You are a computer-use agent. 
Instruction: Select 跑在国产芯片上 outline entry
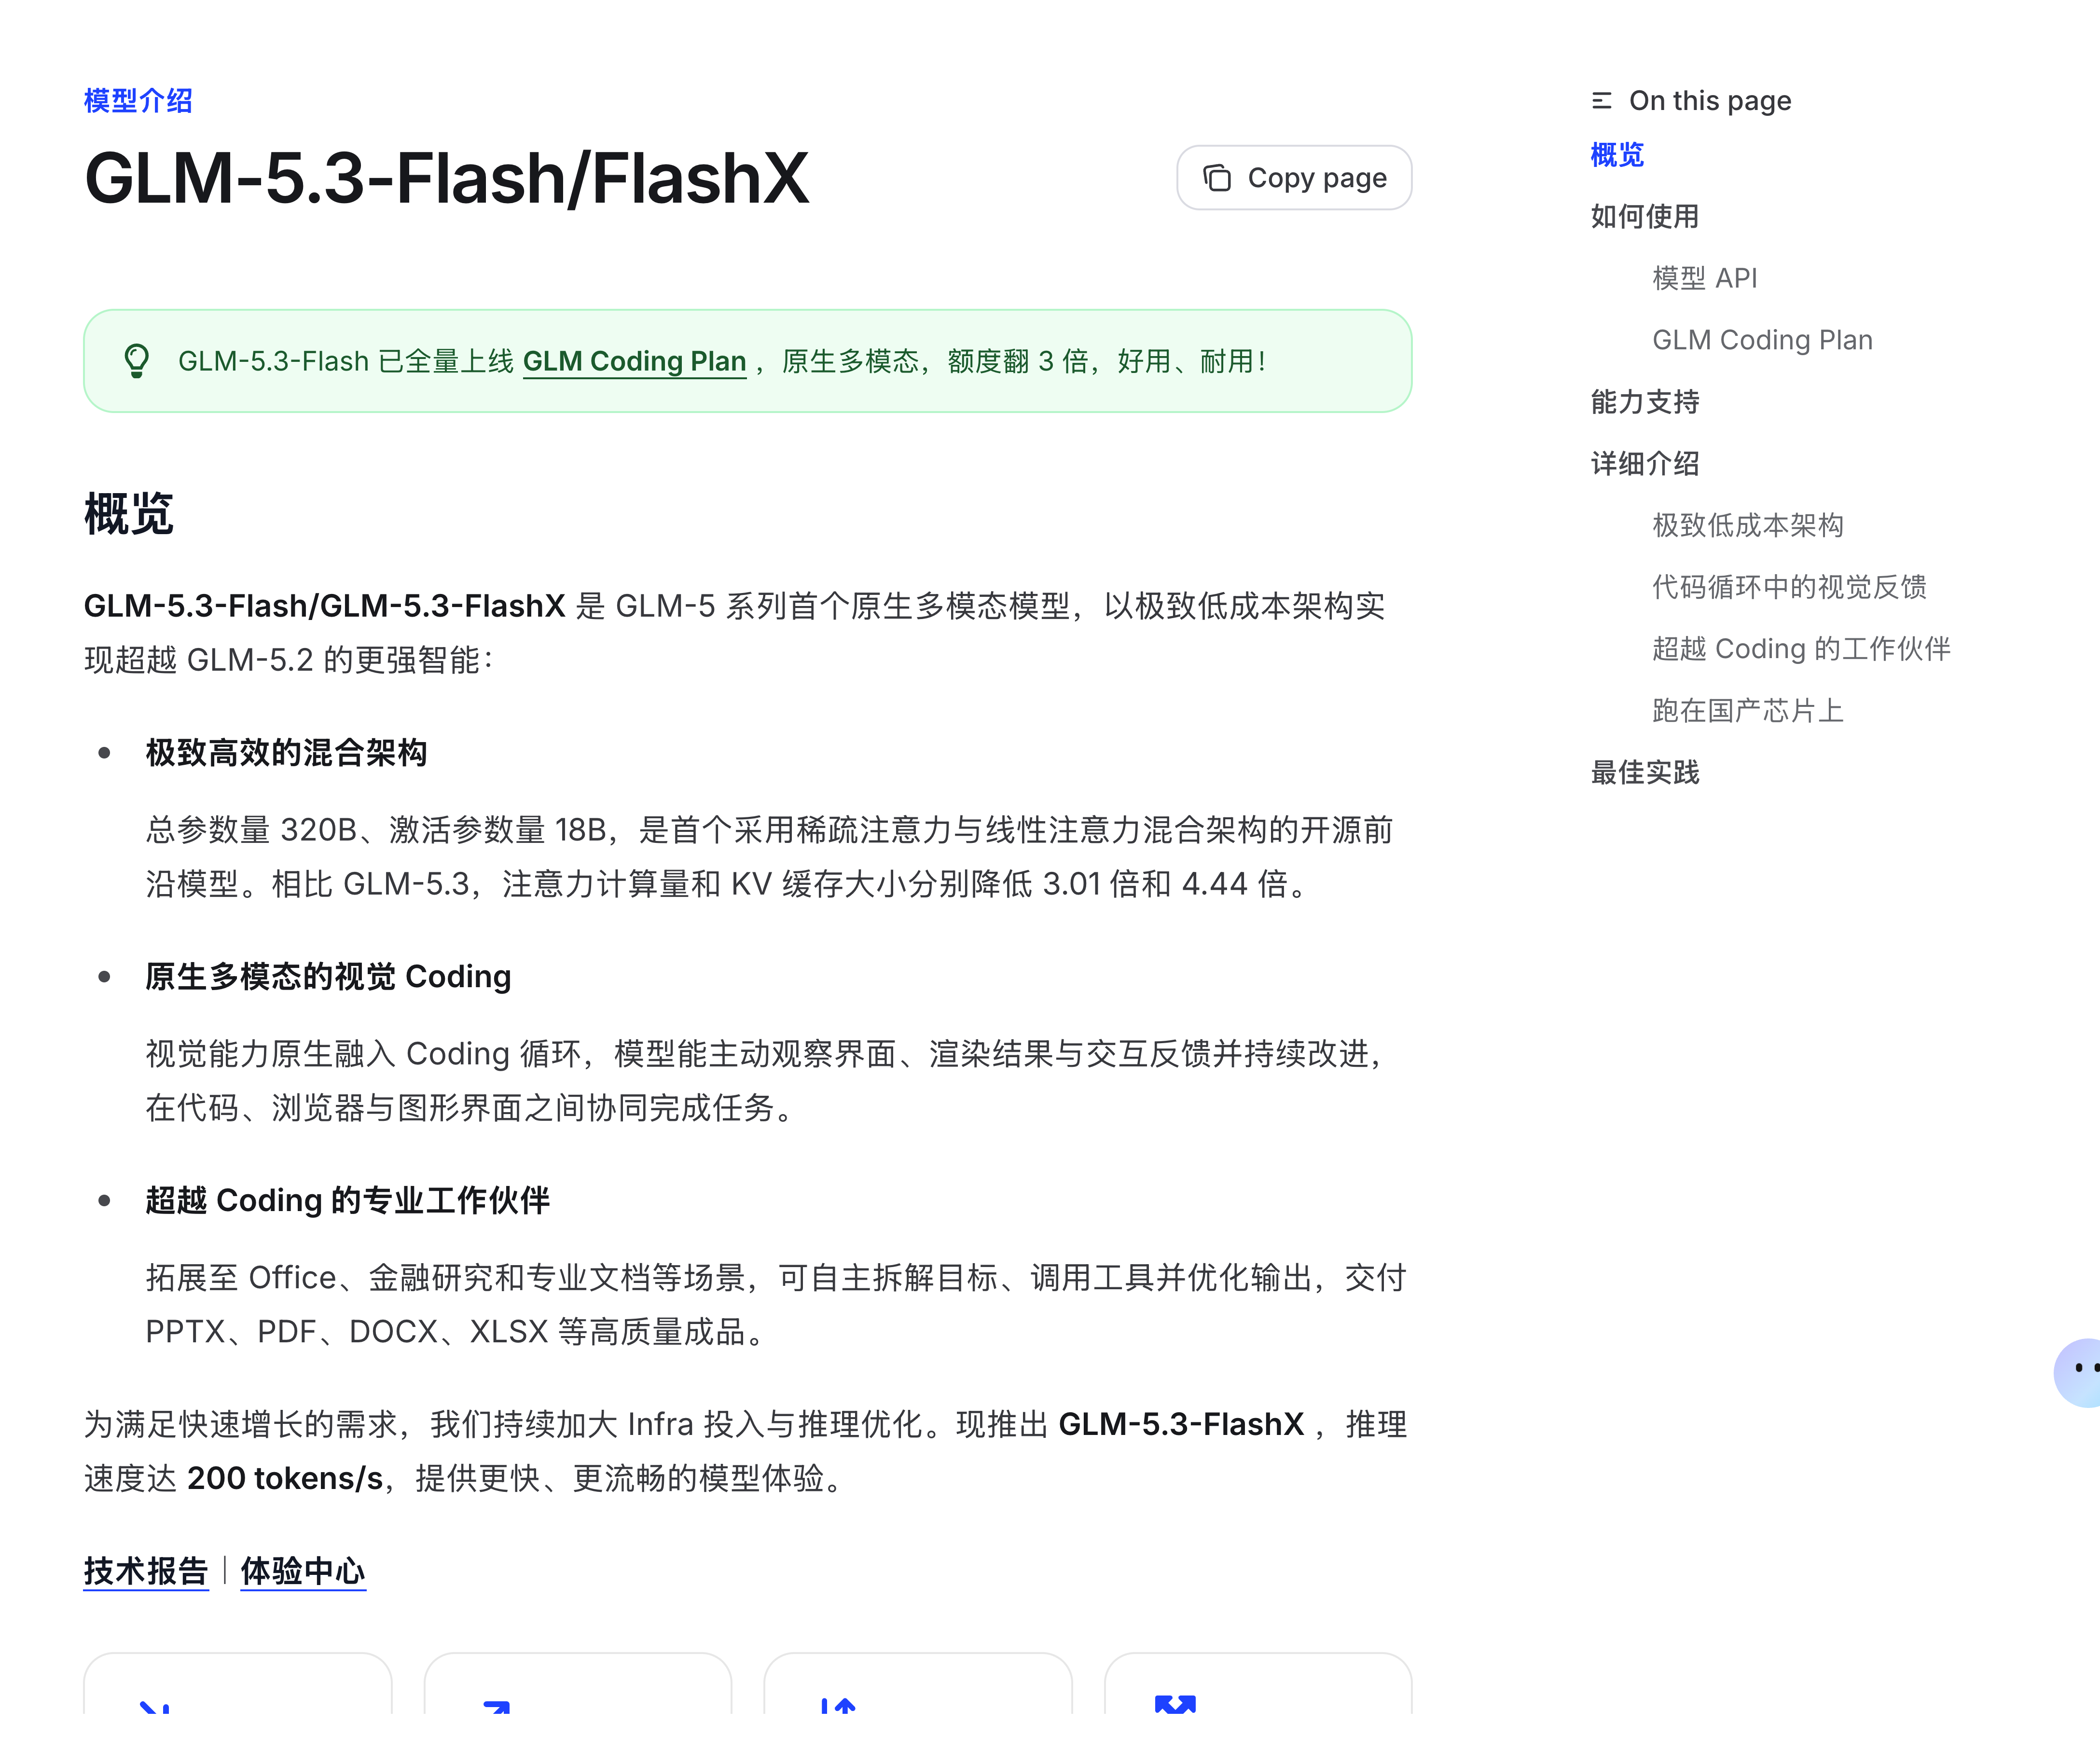point(1748,711)
